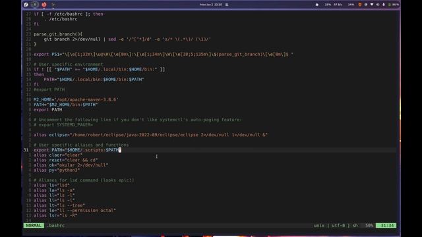Image resolution: width=422 pixels, height=237 pixels.
Task: Click the alias la="ls -a" line
Action: click(x=54, y=190)
